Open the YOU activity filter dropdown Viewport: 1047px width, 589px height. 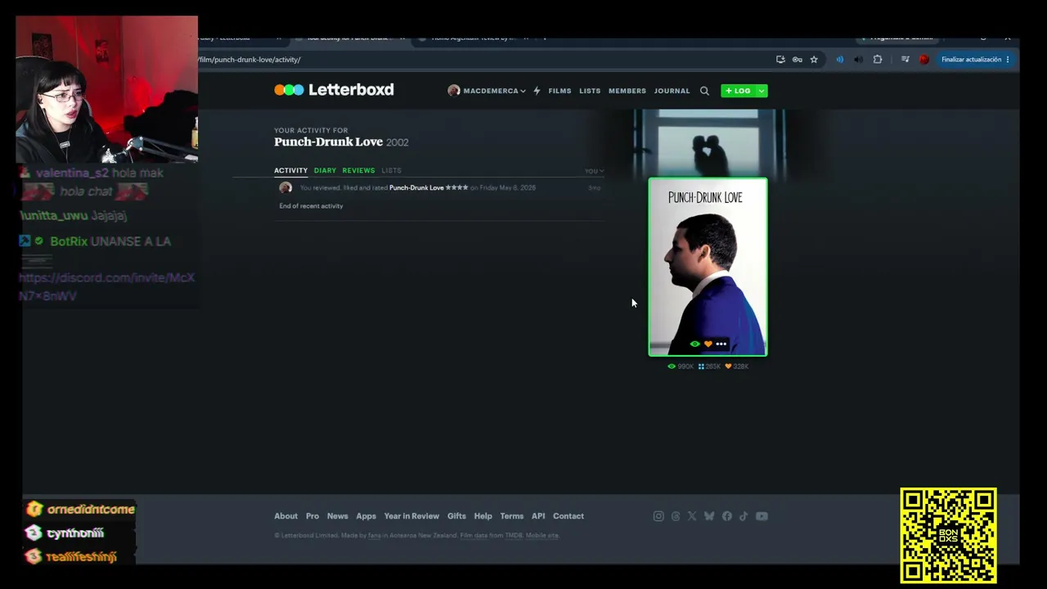pos(594,171)
